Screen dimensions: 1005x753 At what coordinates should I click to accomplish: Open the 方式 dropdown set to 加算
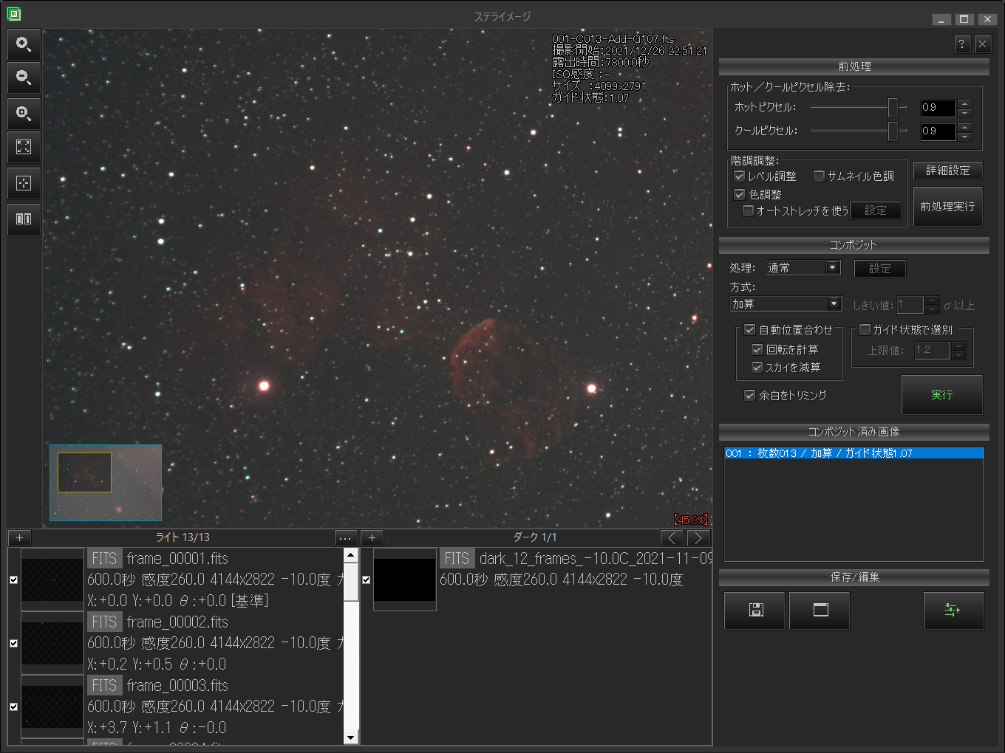pyautogui.click(x=786, y=304)
